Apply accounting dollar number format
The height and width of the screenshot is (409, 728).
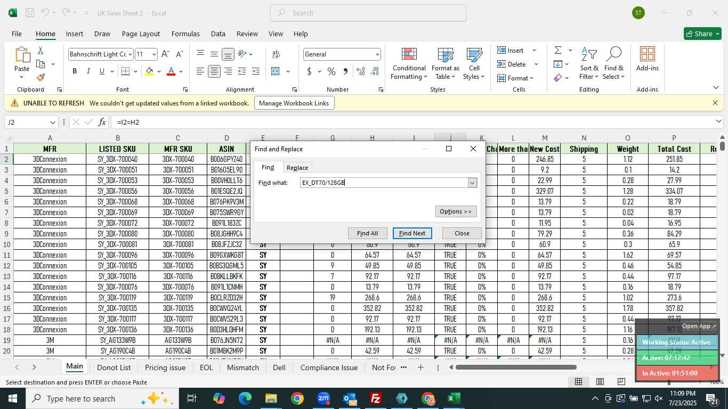coord(309,71)
